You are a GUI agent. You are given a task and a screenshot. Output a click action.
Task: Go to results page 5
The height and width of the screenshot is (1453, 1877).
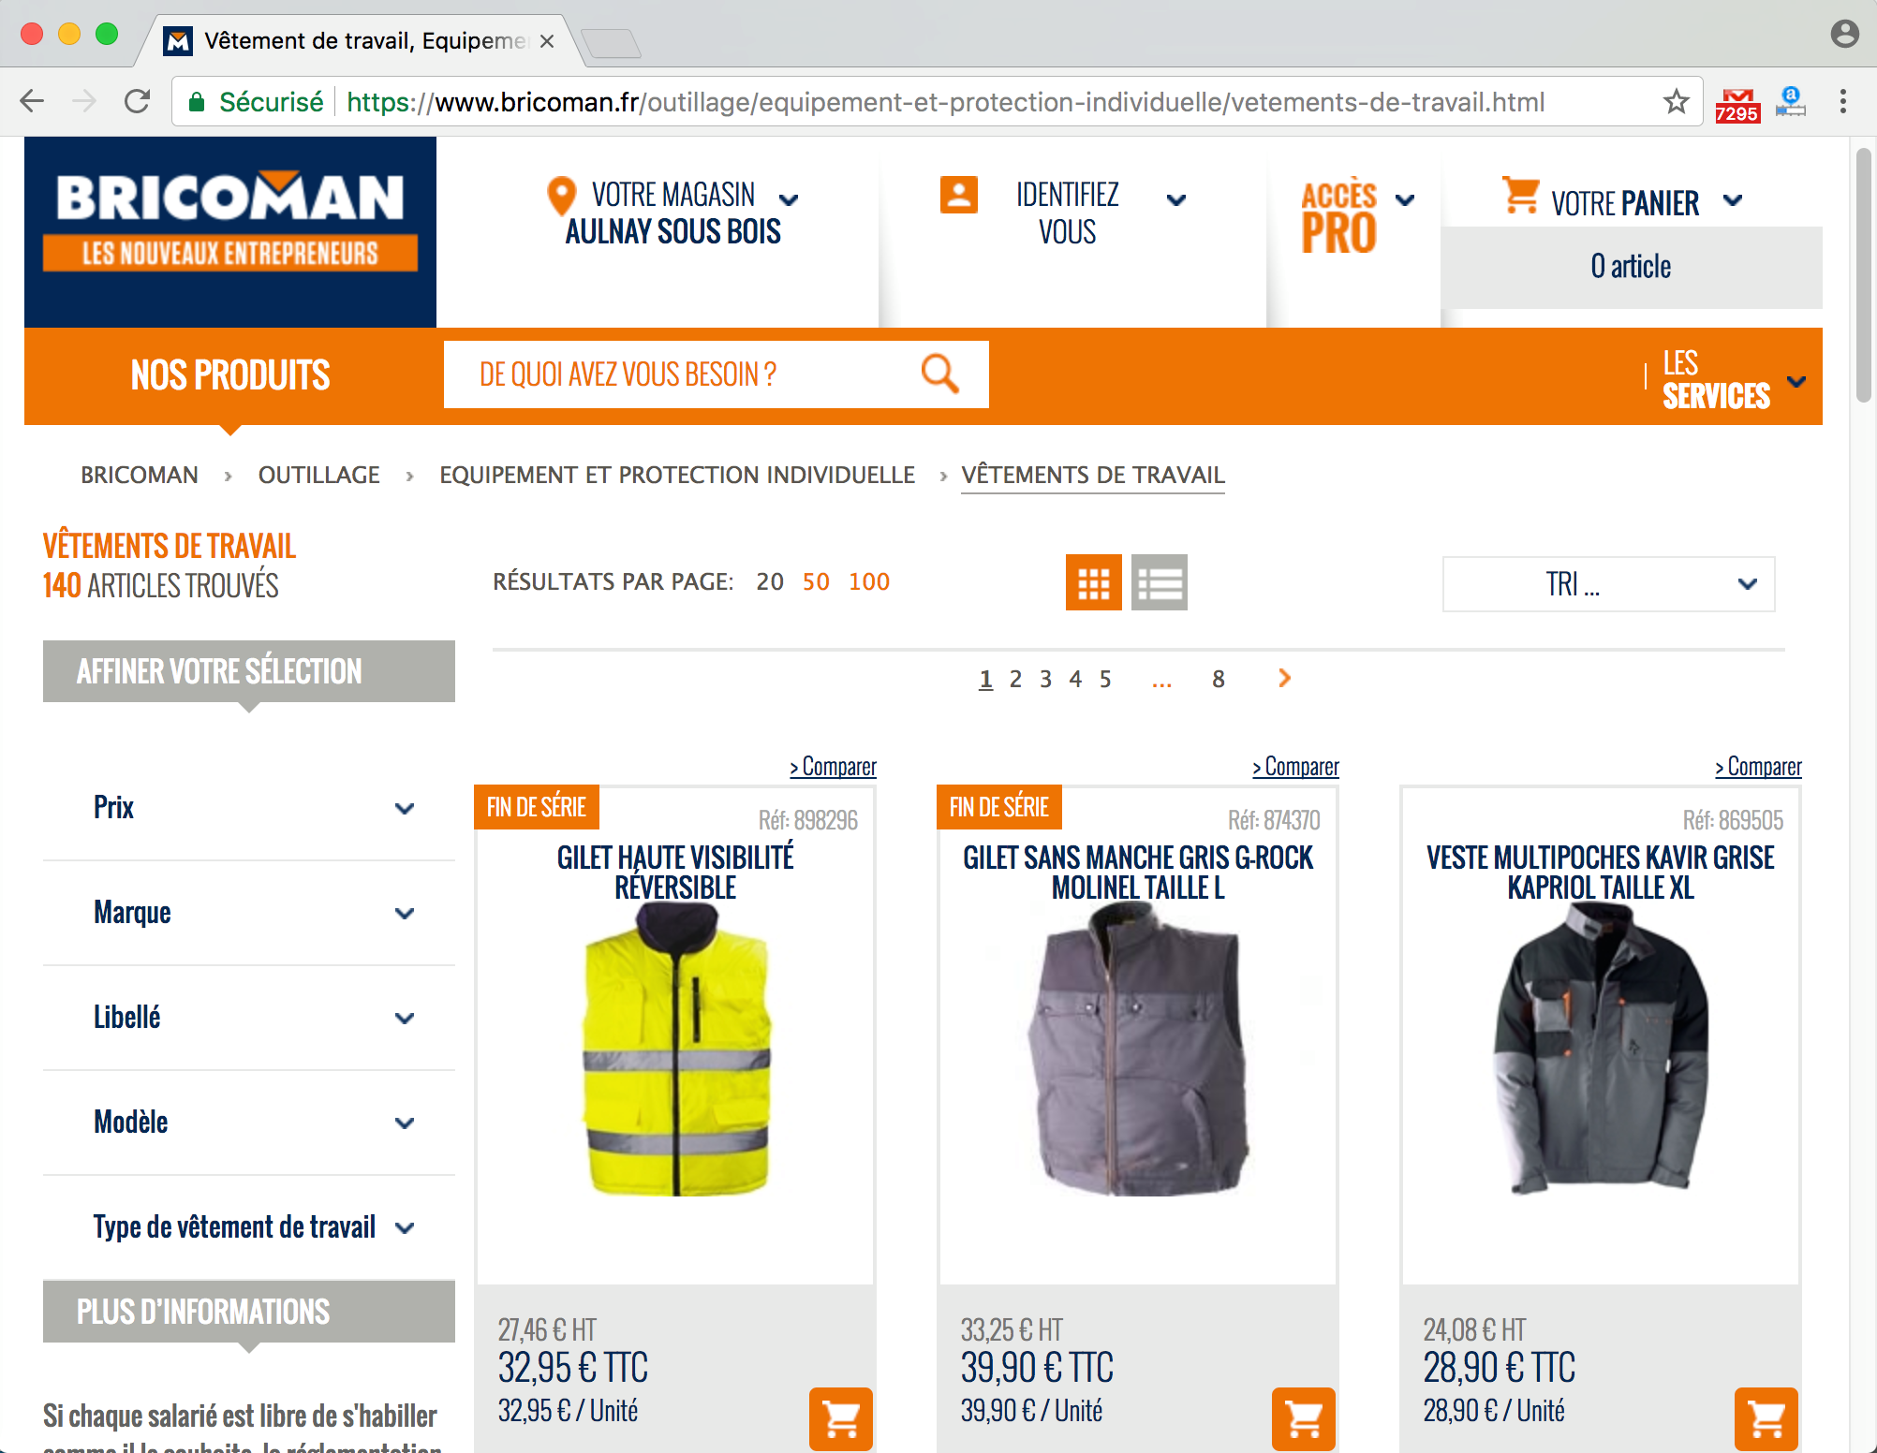(1105, 679)
